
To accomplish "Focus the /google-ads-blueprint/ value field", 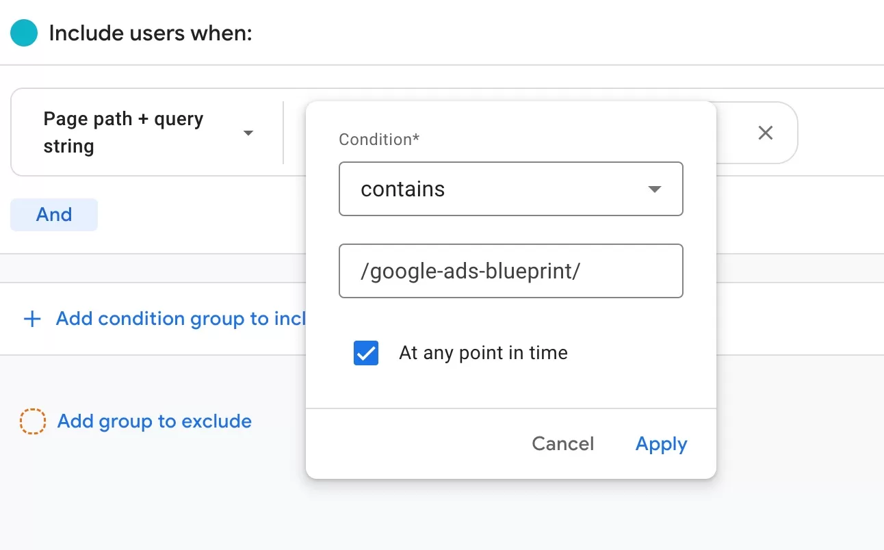I will click(511, 271).
